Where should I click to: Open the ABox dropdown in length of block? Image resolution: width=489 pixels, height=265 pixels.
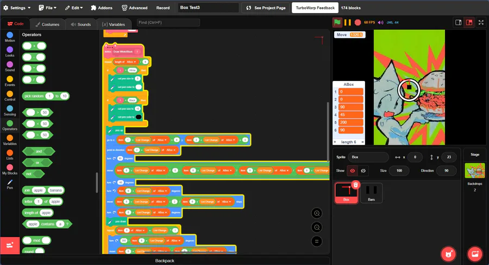(131, 62)
